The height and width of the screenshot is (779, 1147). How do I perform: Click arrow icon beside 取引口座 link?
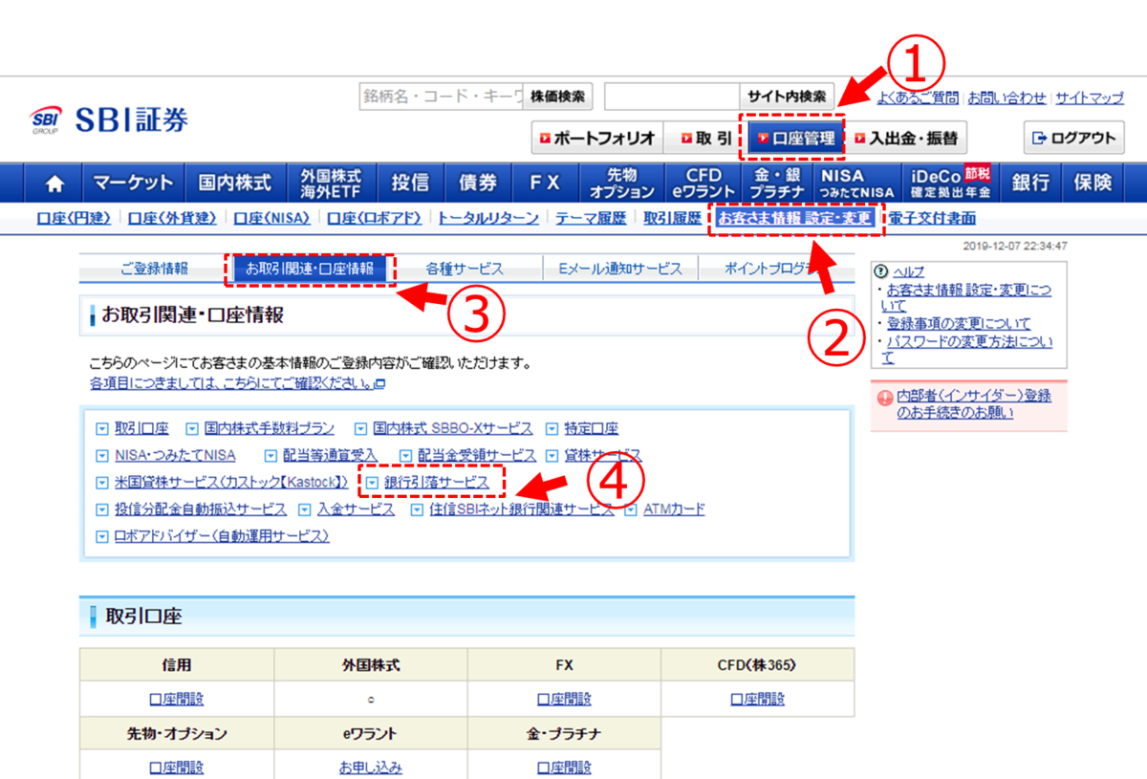pos(103,429)
